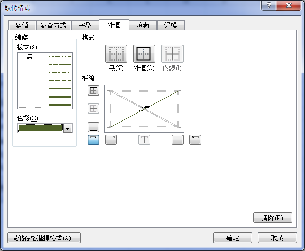Apply the 外框(O) outline preset
This screenshot has width=305, height=251.
coord(144,54)
